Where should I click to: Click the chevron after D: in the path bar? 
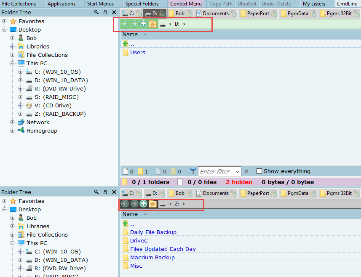tap(184, 24)
